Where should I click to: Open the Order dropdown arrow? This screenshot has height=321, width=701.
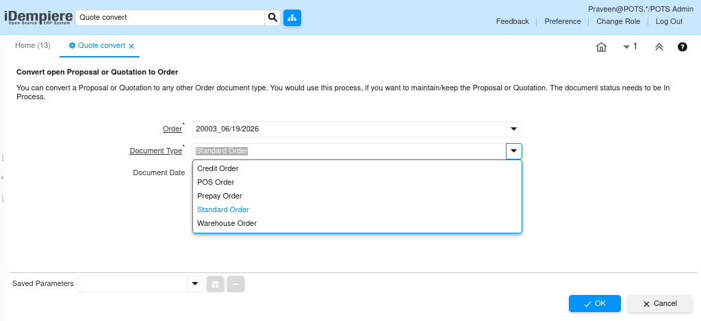tap(513, 129)
